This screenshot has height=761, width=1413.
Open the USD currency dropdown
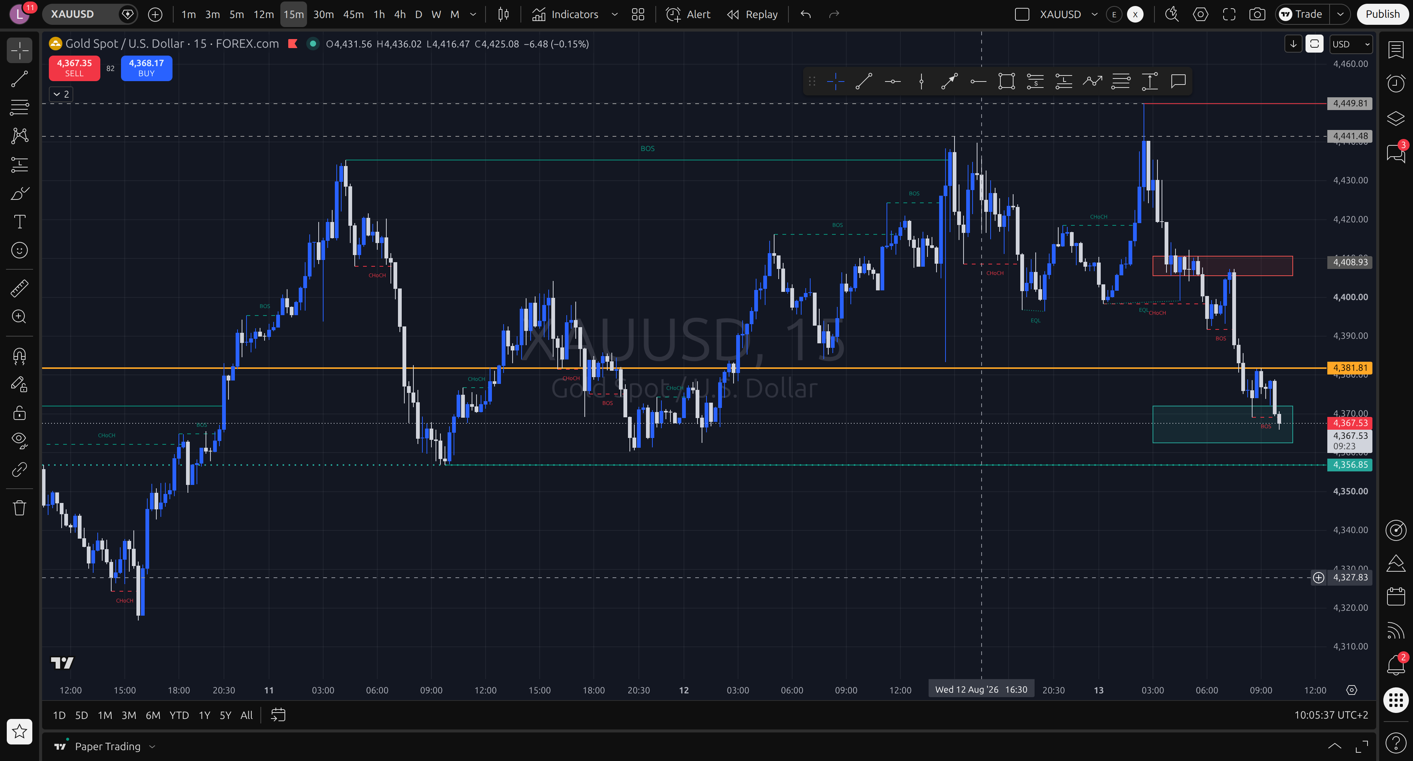1351,44
